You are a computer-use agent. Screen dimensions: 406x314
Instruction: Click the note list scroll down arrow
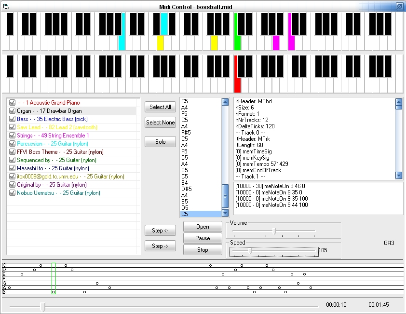(225, 213)
